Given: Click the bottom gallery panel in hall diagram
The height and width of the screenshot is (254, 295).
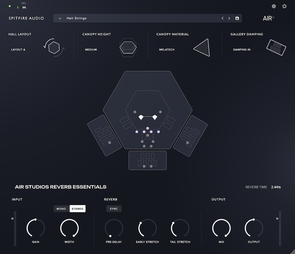Looking at the screenshot, I should coord(147,160).
